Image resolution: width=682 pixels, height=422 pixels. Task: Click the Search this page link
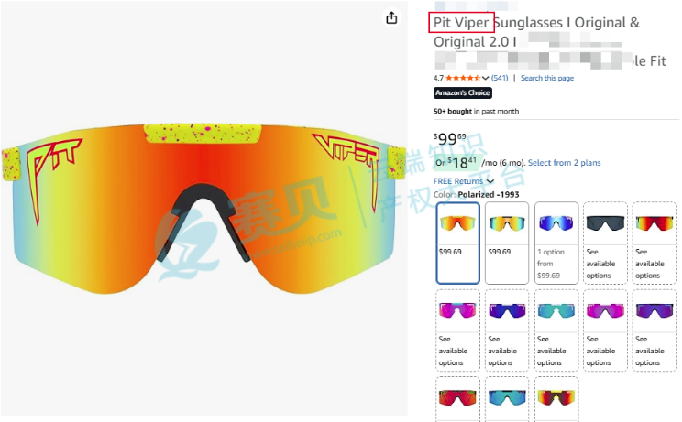point(547,78)
